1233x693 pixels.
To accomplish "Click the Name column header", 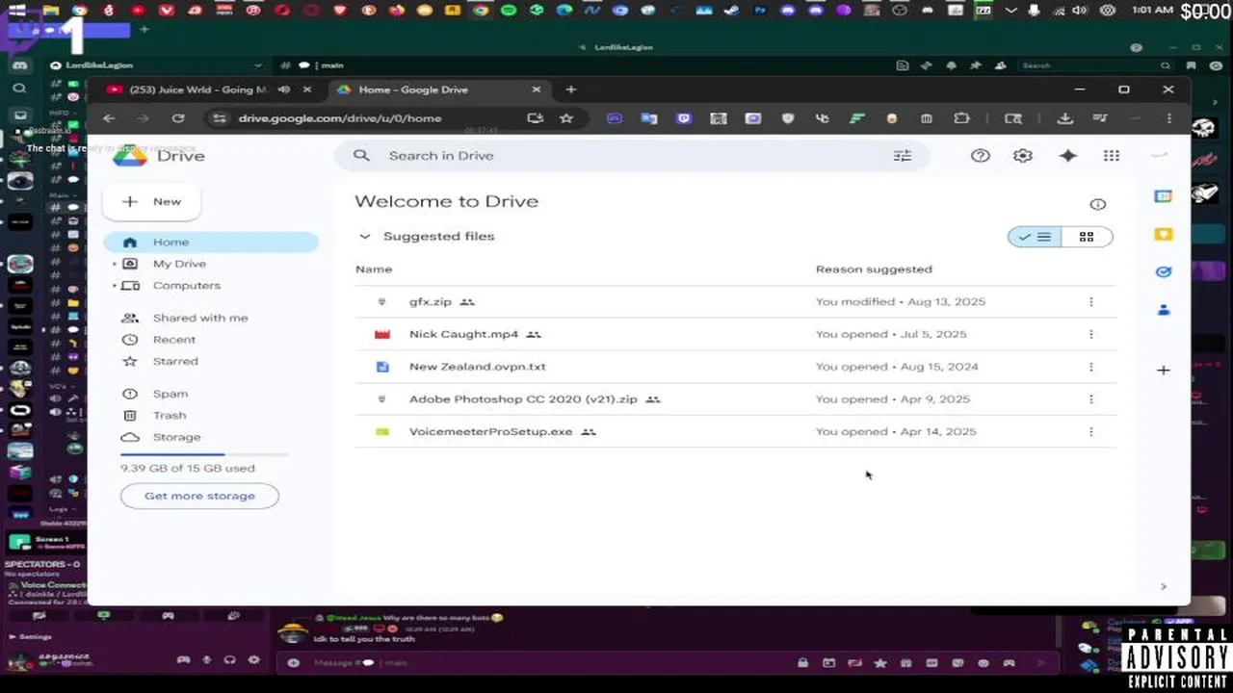I will pyautogui.click(x=374, y=269).
